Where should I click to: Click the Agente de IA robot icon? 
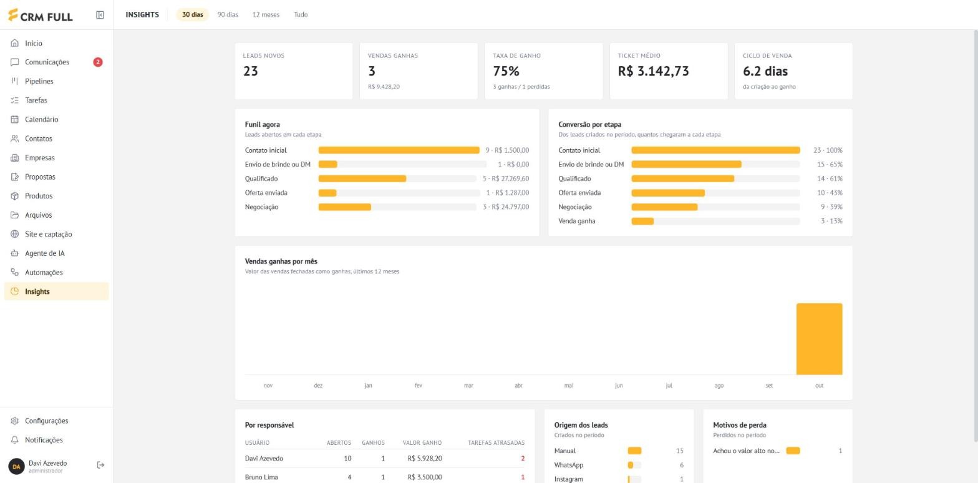pyautogui.click(x=15, y=253)
